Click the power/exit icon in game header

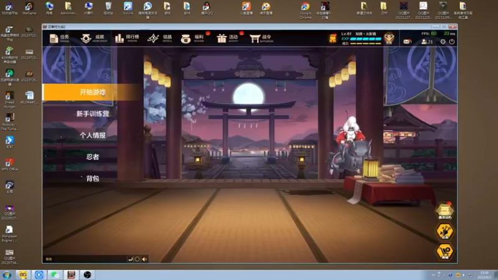point(452,42)
